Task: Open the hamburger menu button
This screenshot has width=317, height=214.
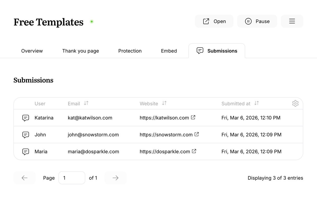Action: pos(292,21)
